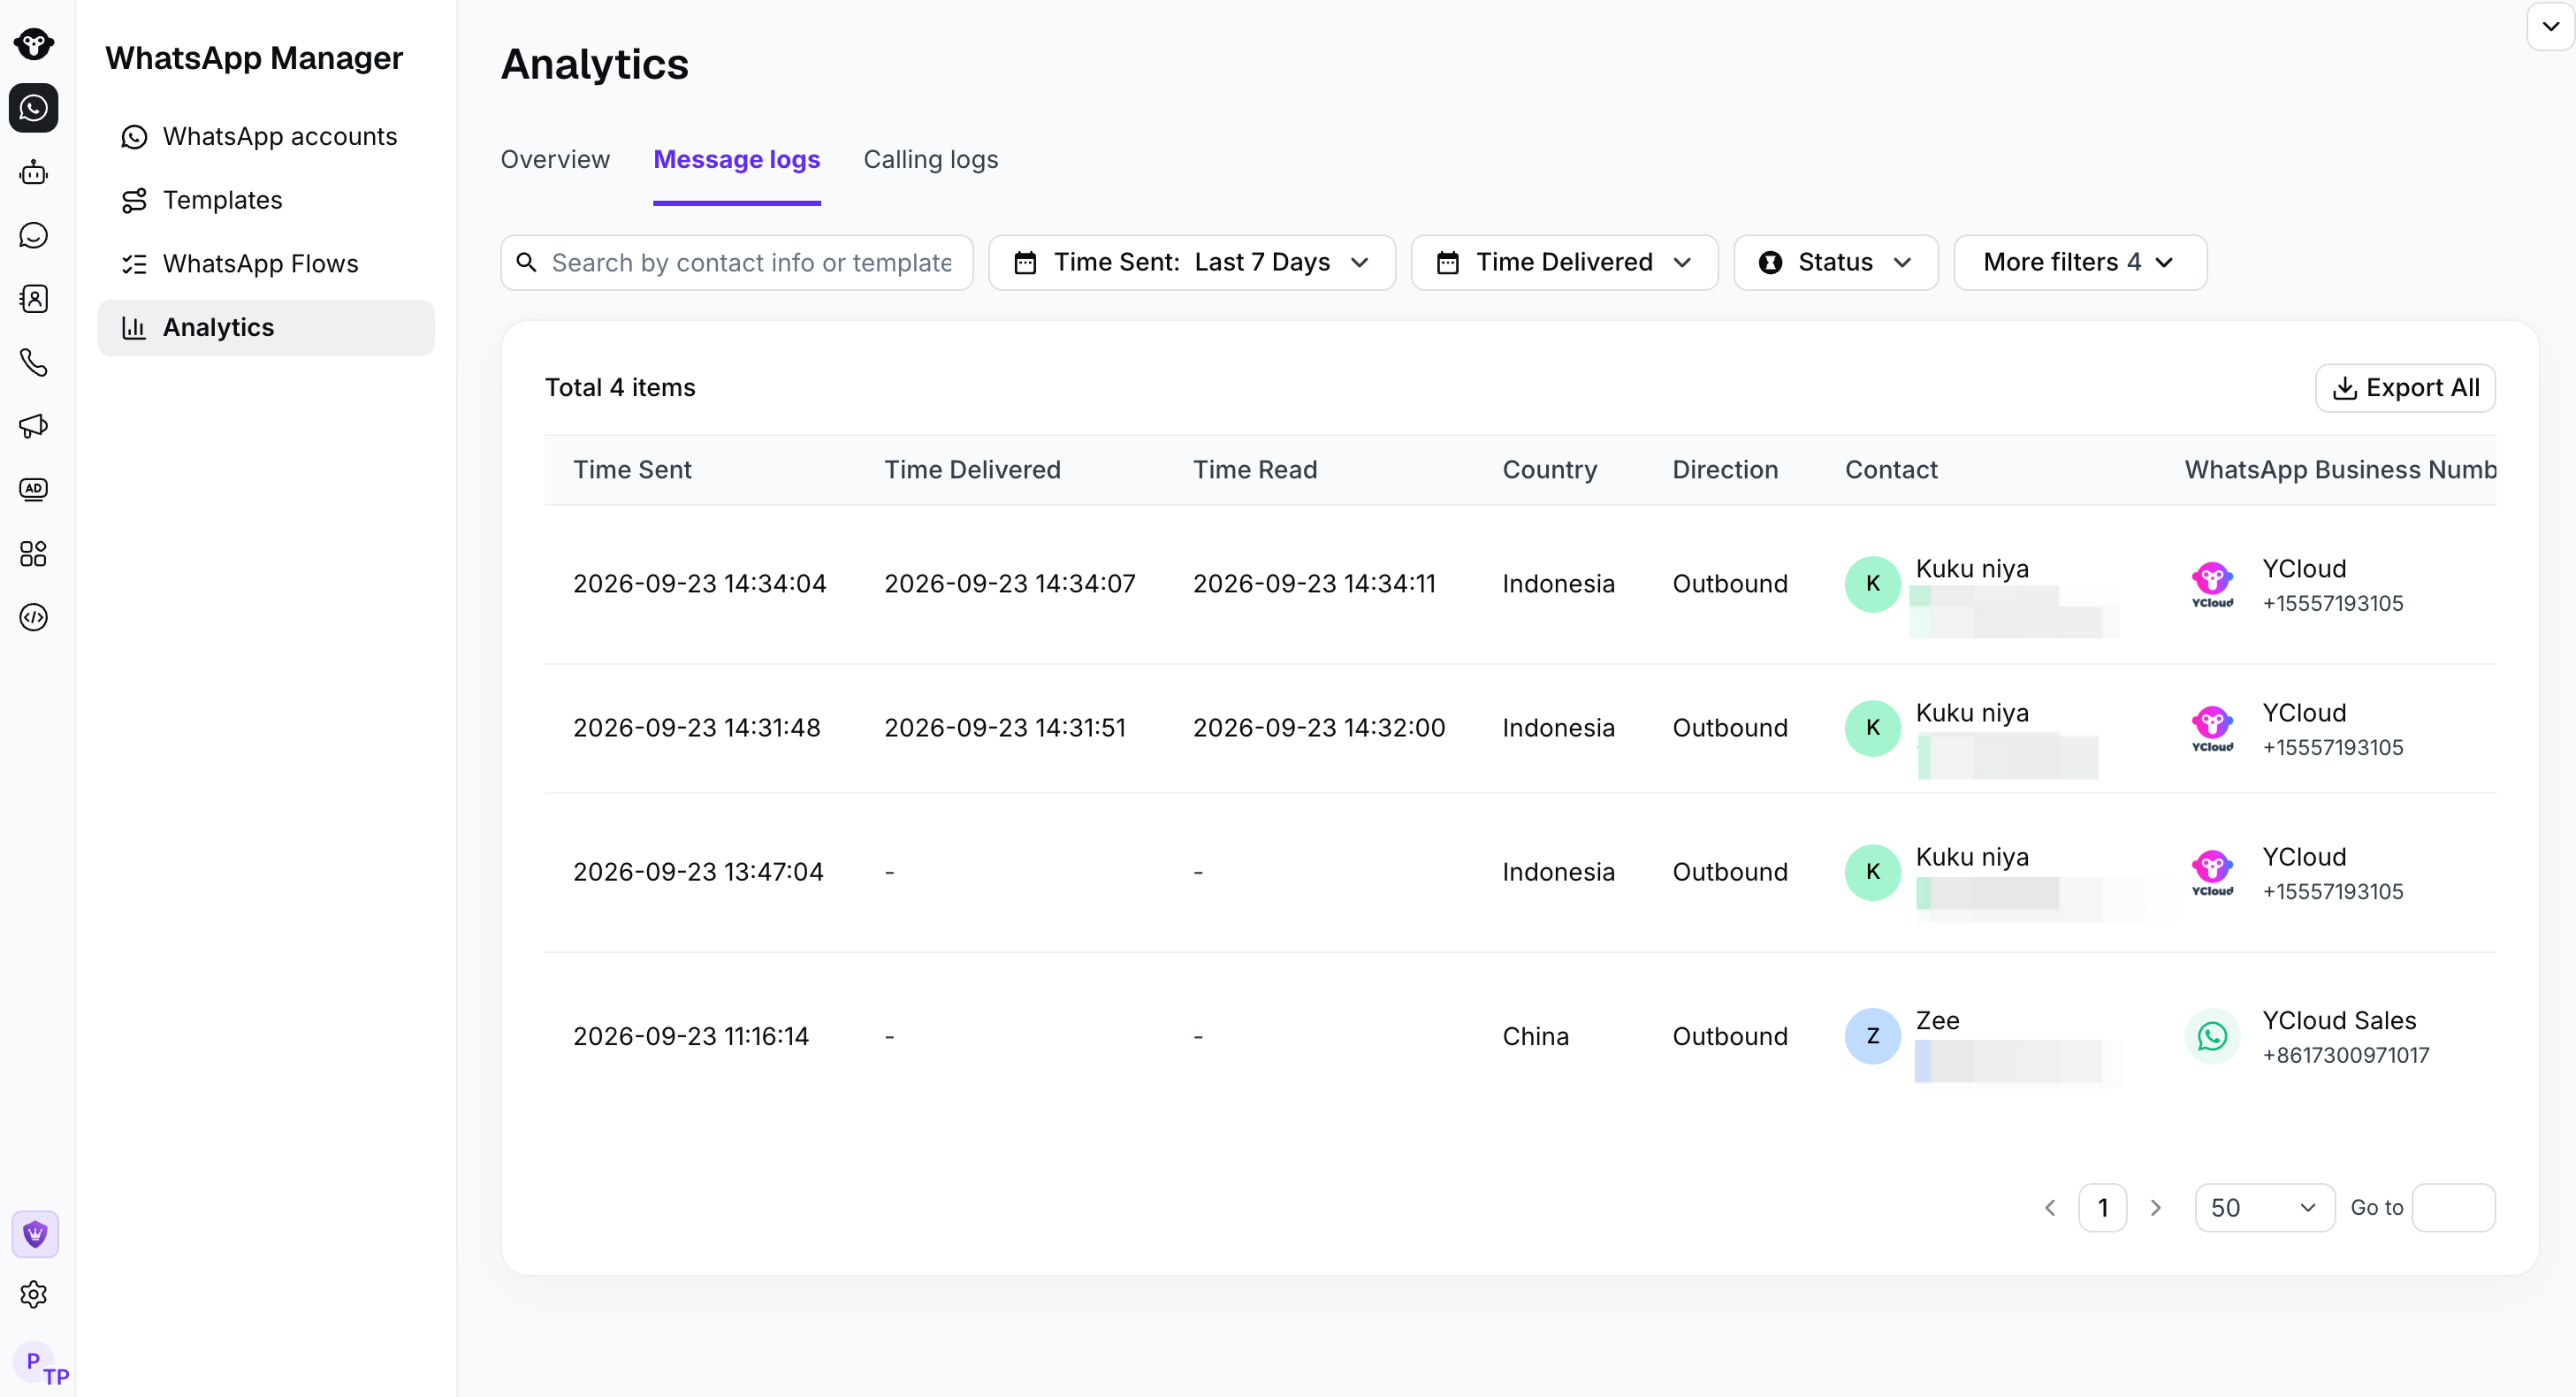Open WhatsApp Flows in the sidebar
The image size is (2576, 1397).
(266, 264)
